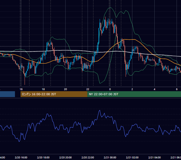The image size is (181, 160).
Task: Click the 2/20 22:00 time label
Action: coord(88,157)
